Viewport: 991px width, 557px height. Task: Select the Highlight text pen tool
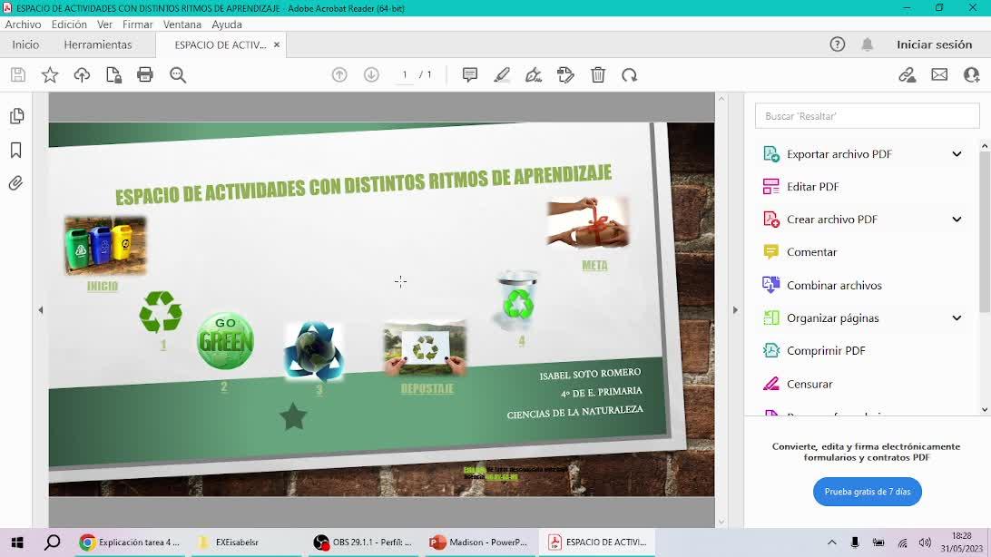click(x=502, y=75)
